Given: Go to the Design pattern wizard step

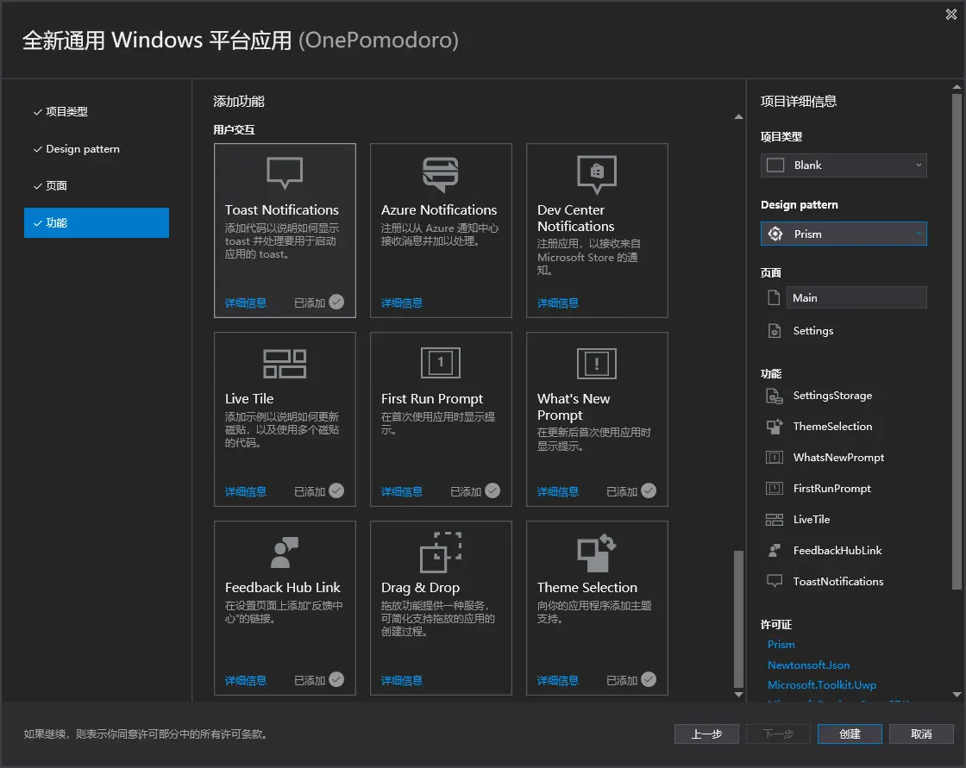Looking at the screenshot, I should pos(83,148).
